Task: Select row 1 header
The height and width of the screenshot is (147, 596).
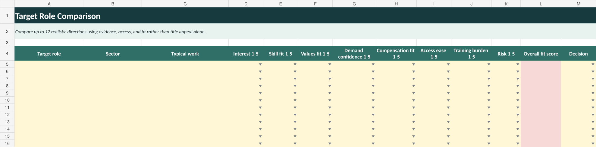Action: (x=7, y=16)
